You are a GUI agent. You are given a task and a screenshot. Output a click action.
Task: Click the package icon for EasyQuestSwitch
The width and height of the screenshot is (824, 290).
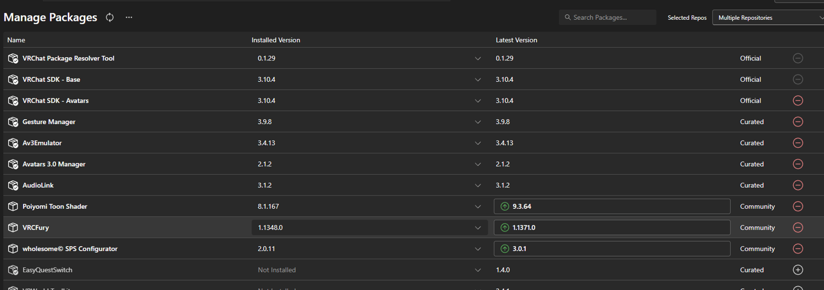(x=13, y=270)
